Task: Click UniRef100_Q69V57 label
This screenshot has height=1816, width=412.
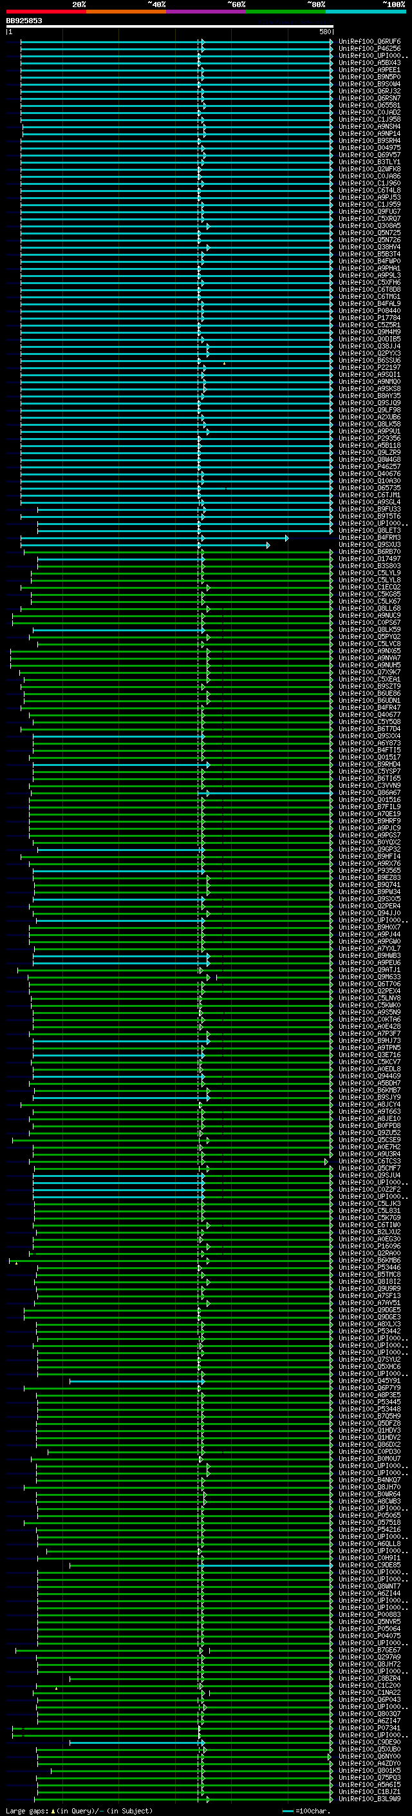Action: [369, 155]
